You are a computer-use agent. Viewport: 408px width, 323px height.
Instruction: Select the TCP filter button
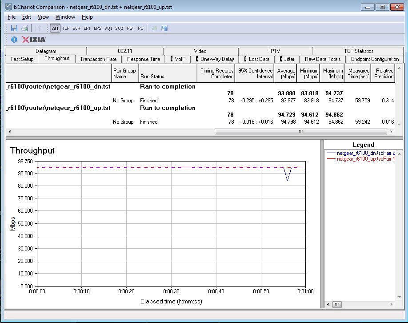pyautogui.click(x=66, y=28)
